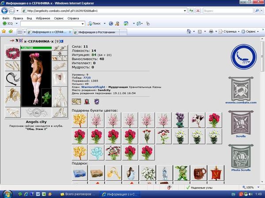Screen dimensions: 265x198
Task: Open the Справка menu
Action: tap(73, 18)
